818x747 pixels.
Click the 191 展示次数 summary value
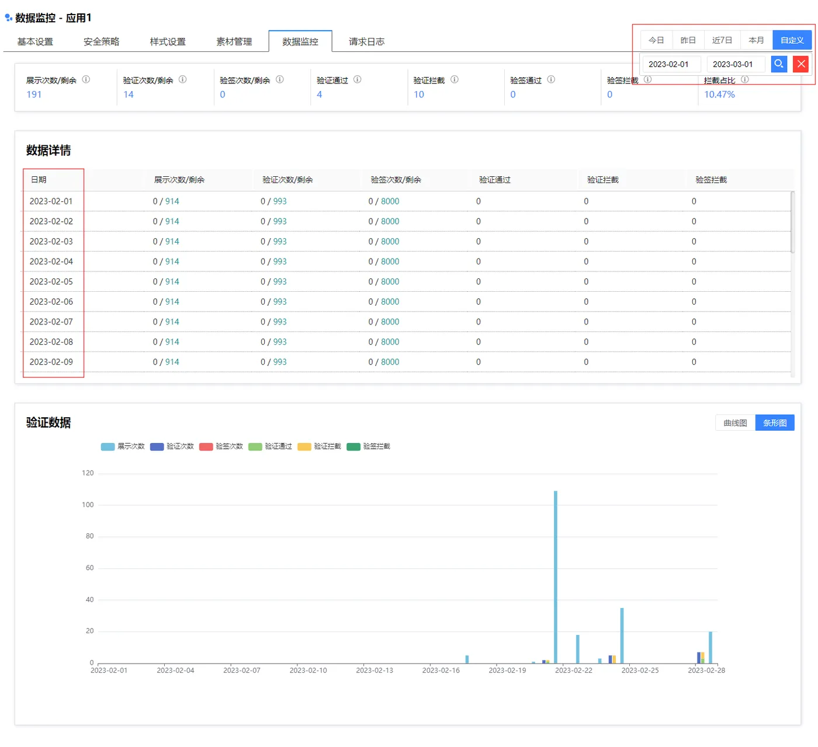coord(34,95)
